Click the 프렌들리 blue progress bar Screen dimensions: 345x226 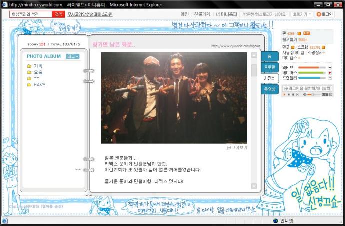coord(312,78)
